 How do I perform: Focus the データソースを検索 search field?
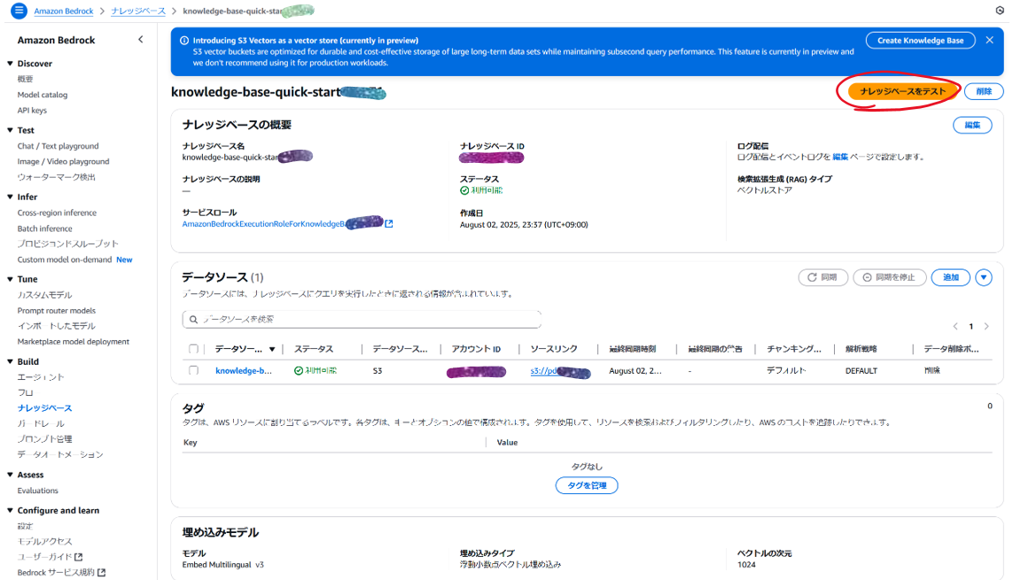[362, 320]
